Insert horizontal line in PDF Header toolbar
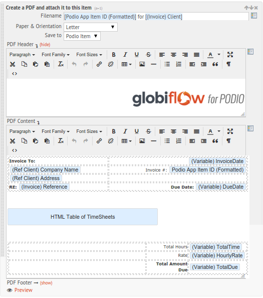 tap(153, 64)
